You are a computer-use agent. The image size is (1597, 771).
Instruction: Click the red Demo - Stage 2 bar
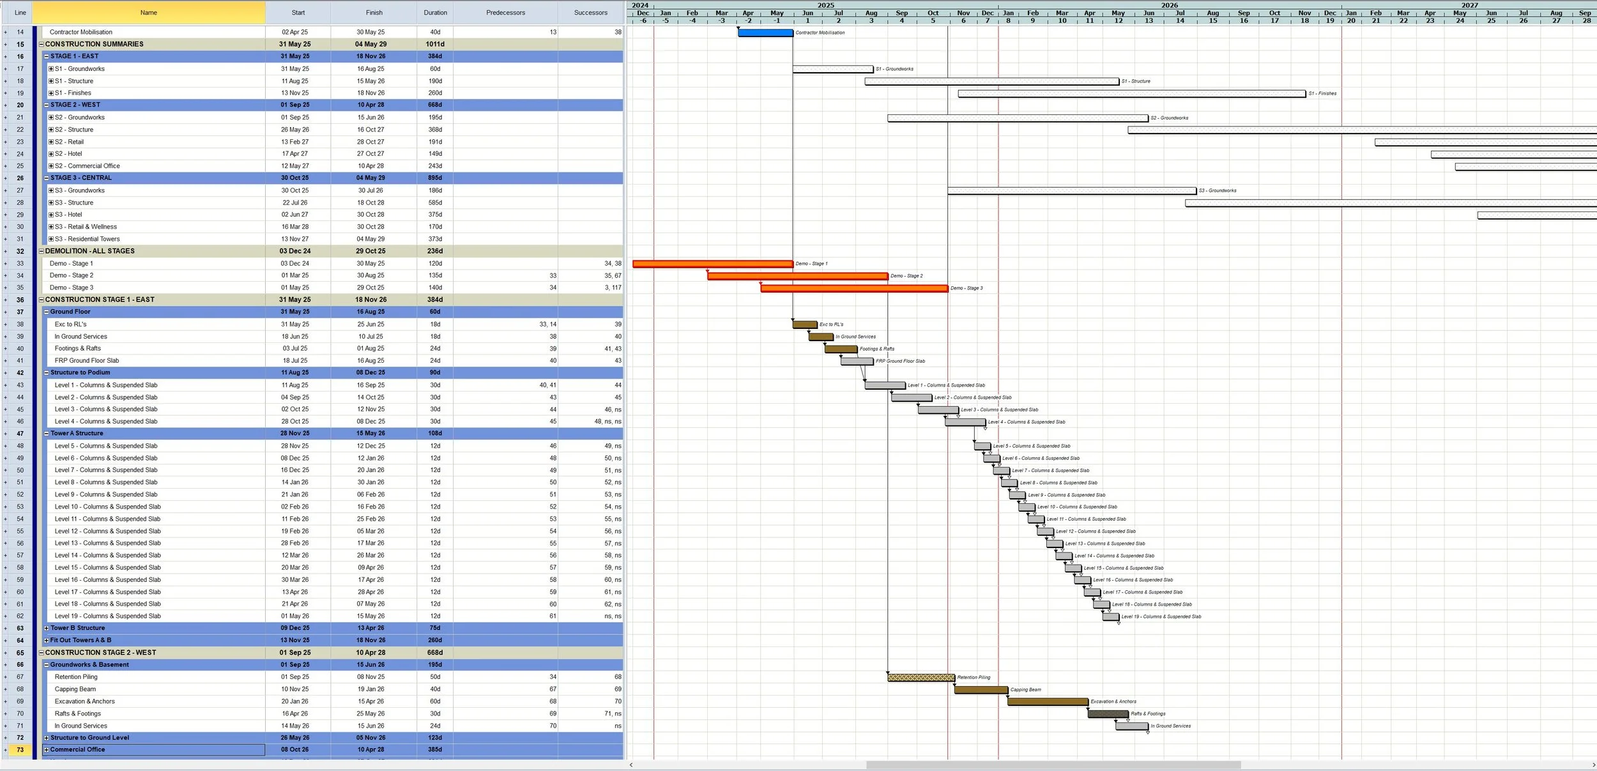coord(797,276)
